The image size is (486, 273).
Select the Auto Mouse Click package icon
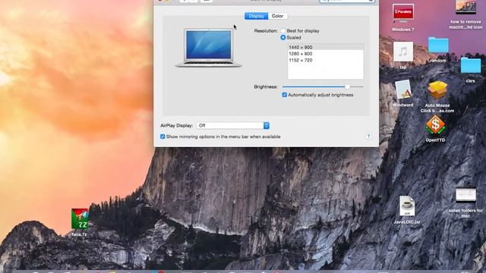pos(437,90)
